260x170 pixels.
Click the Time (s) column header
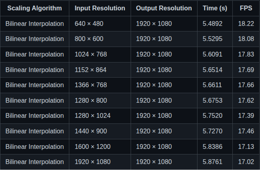point(215,8)
